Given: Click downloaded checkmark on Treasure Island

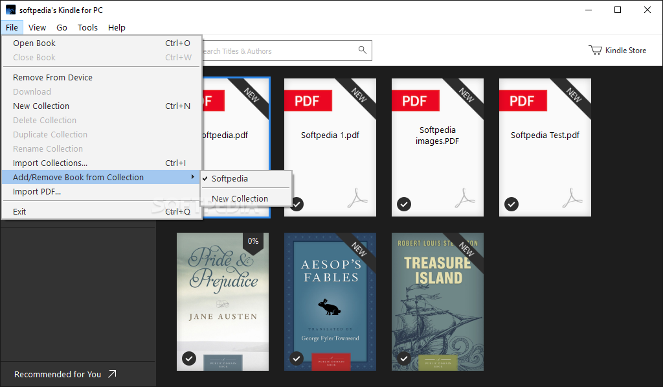Looking at the screenshot, I should coord(404,358).
